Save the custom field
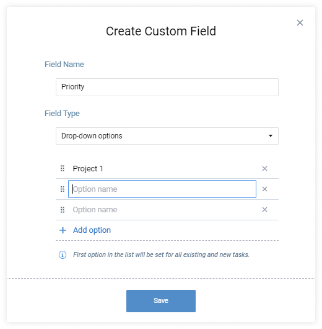Screen dimensions: 322x329 click(161, 301)
